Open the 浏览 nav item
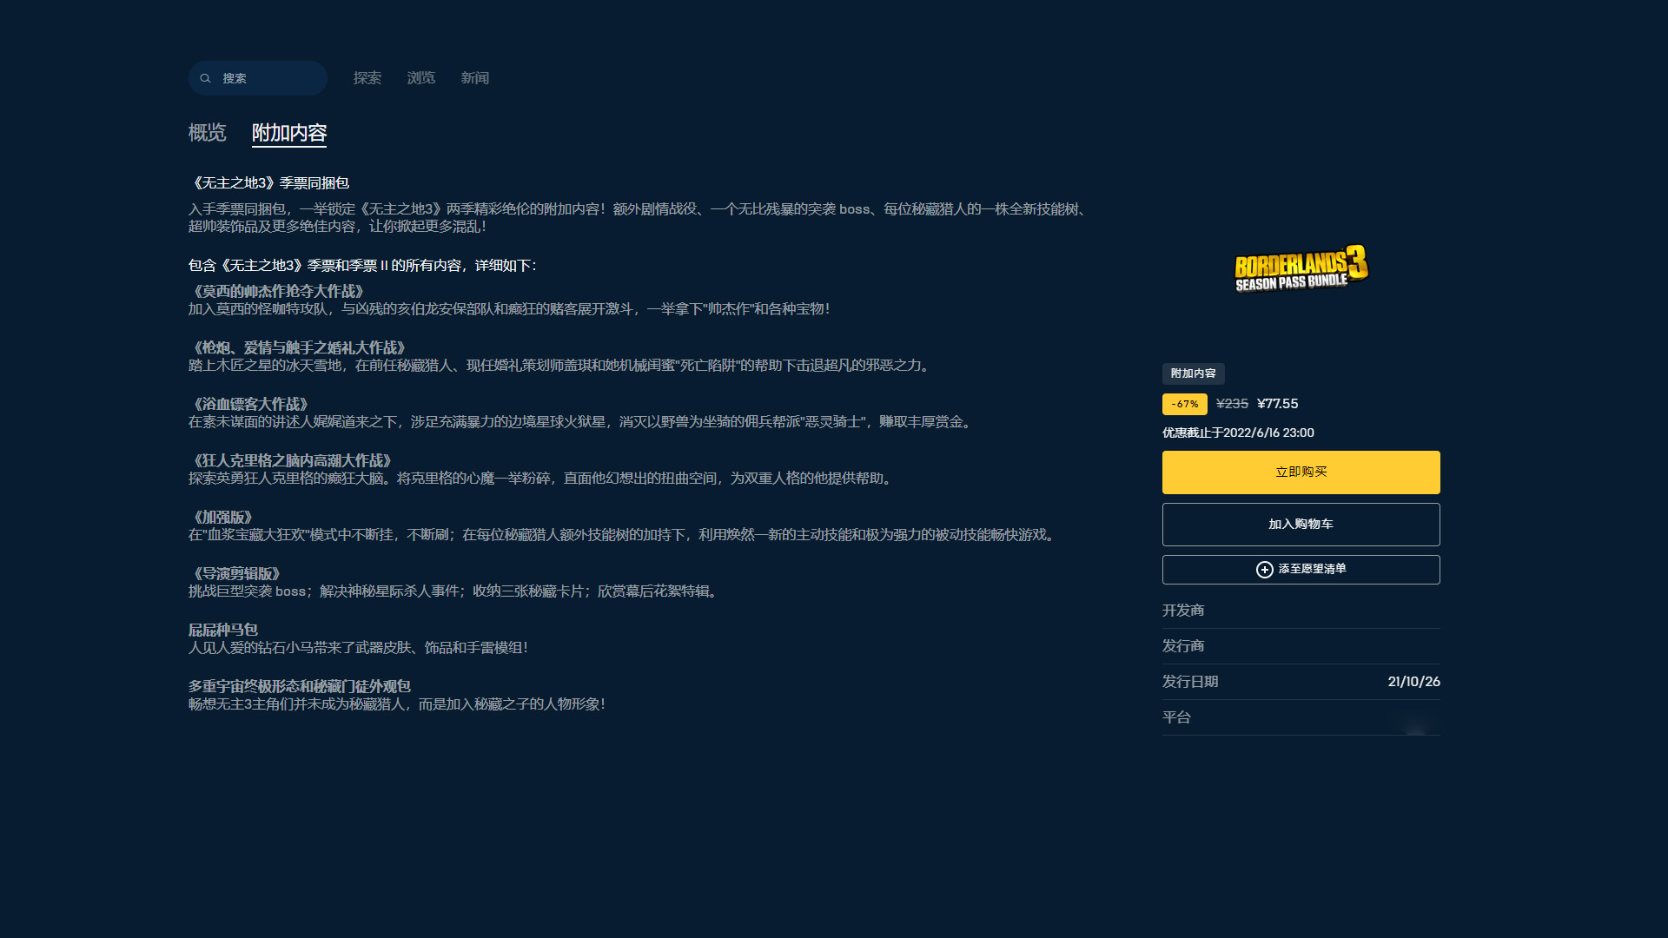Viewport: 1668px width, 938px height. [421, 78]
